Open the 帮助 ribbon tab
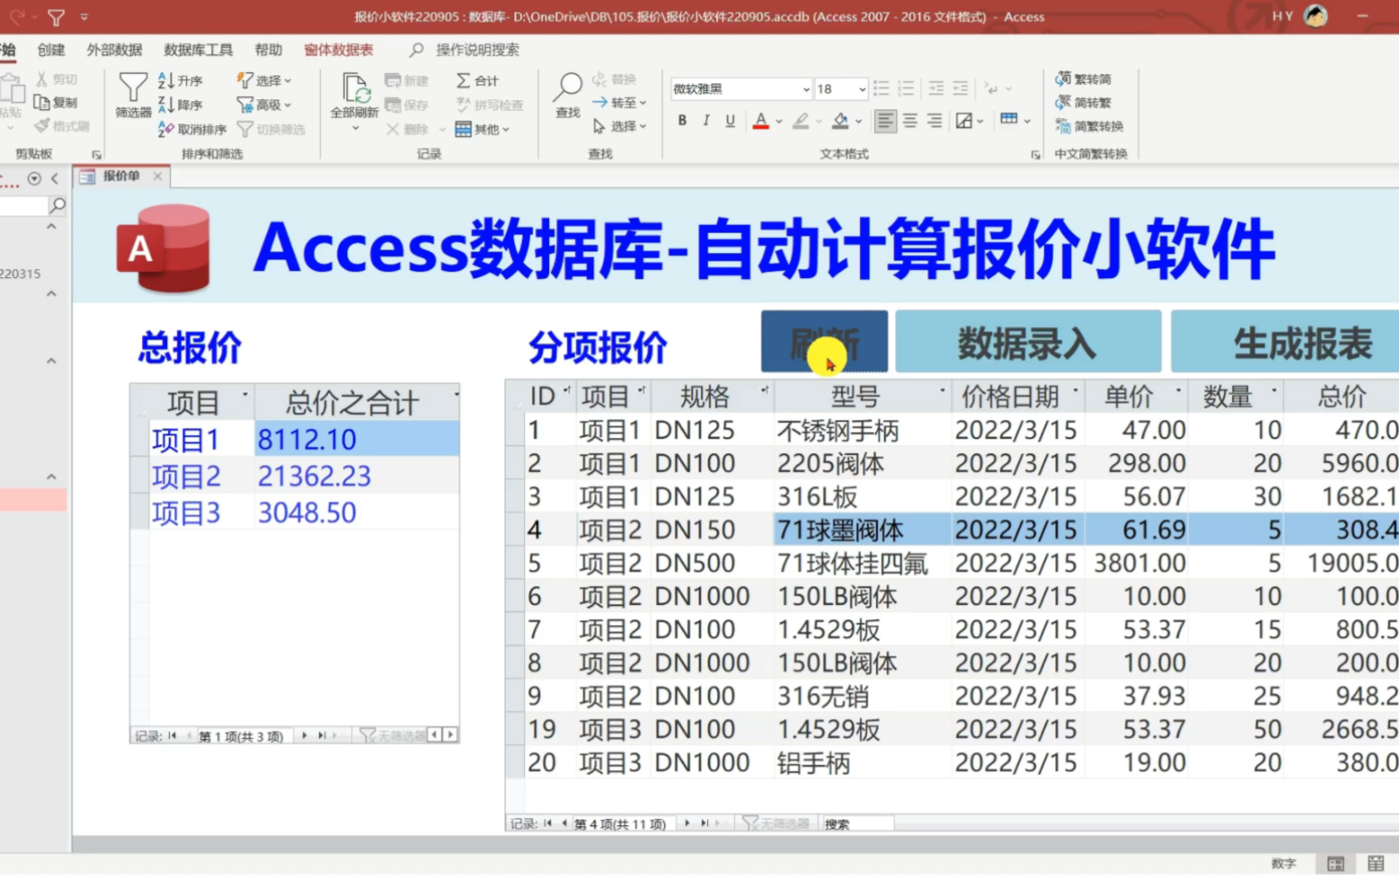This screenshot has height=875, width=1399. tap(268, 50)
